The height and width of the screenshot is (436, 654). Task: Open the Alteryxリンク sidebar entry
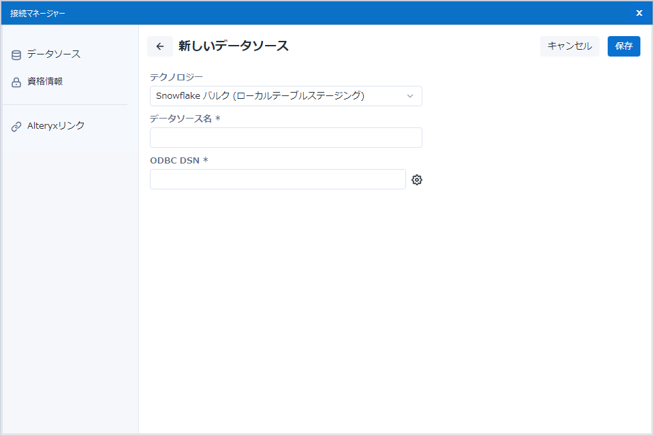[56, 126]
